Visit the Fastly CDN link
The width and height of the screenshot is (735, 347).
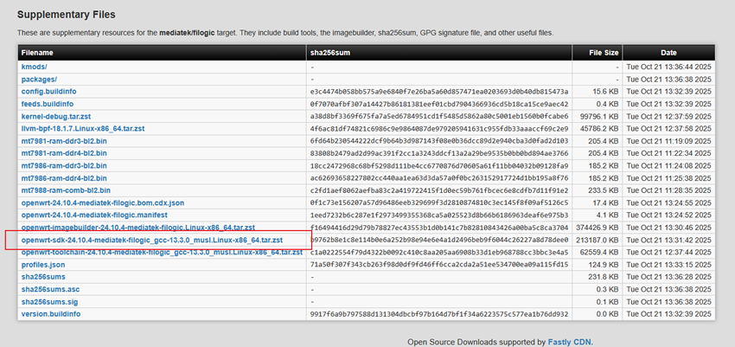click(569, 342)
